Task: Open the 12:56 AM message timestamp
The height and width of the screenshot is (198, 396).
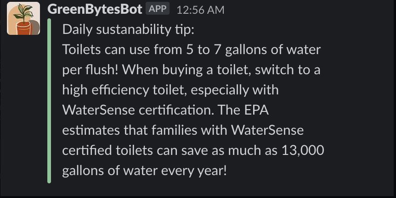Action: pos(200,10)
